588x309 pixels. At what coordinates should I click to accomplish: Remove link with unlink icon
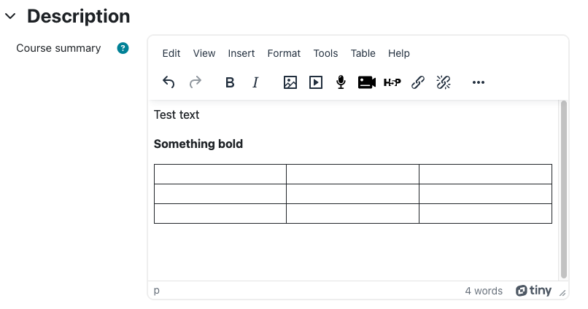444,82
